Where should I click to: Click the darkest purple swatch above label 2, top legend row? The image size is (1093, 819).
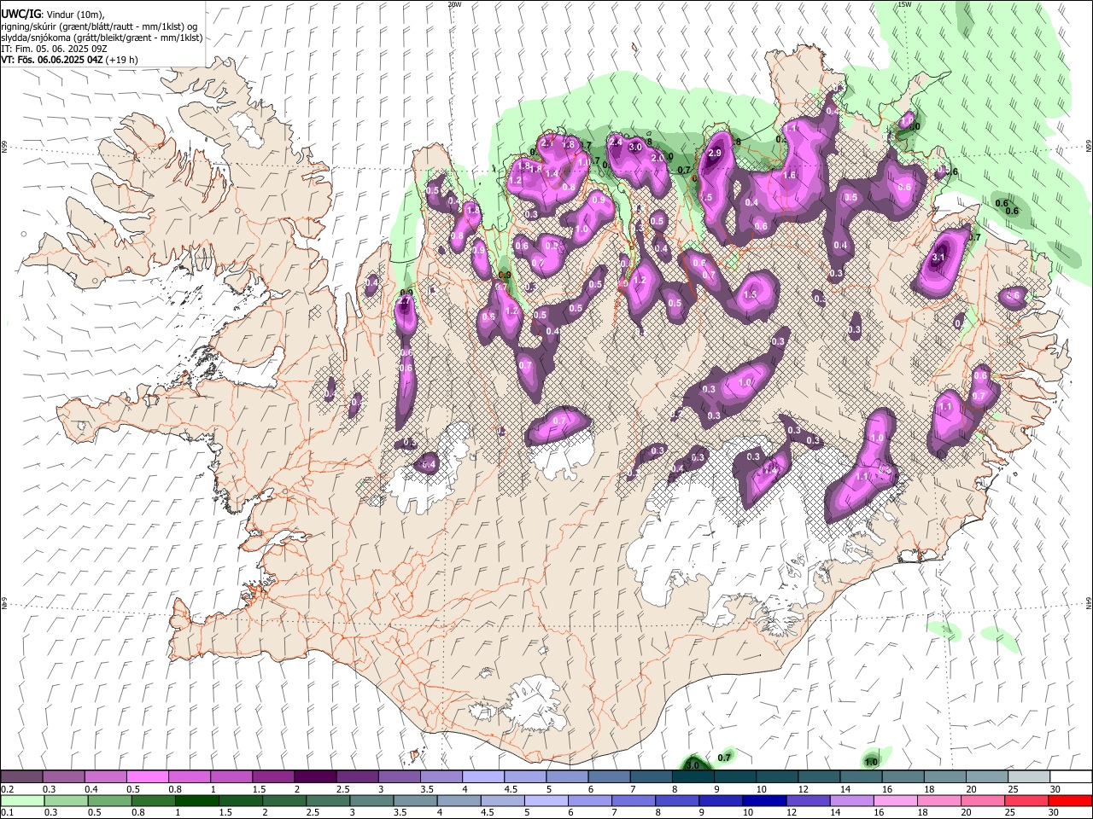(314, 777)
